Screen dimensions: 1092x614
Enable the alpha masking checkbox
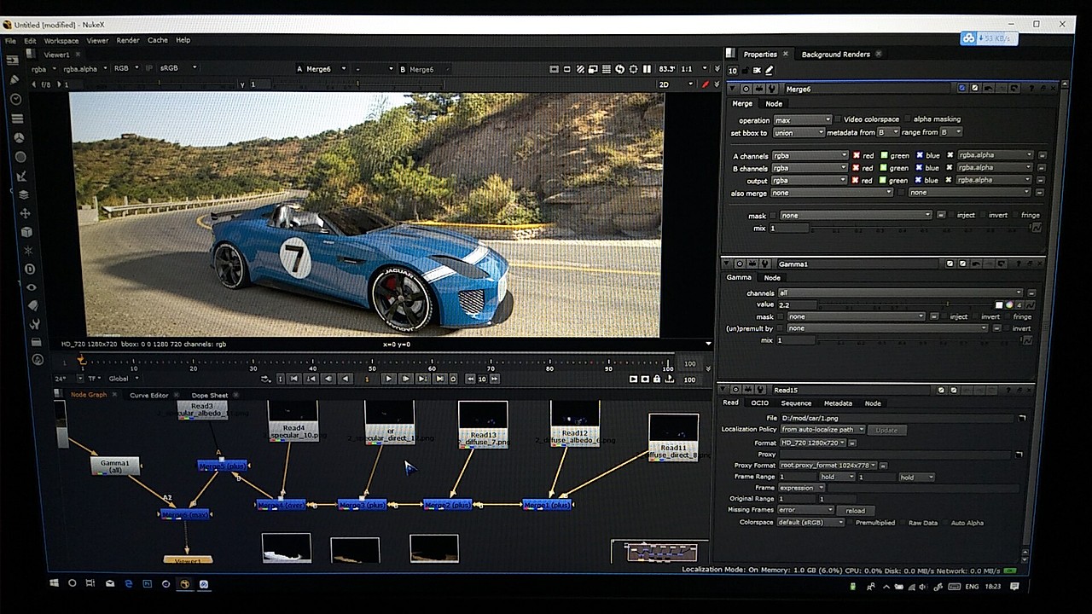coord(907,119)
